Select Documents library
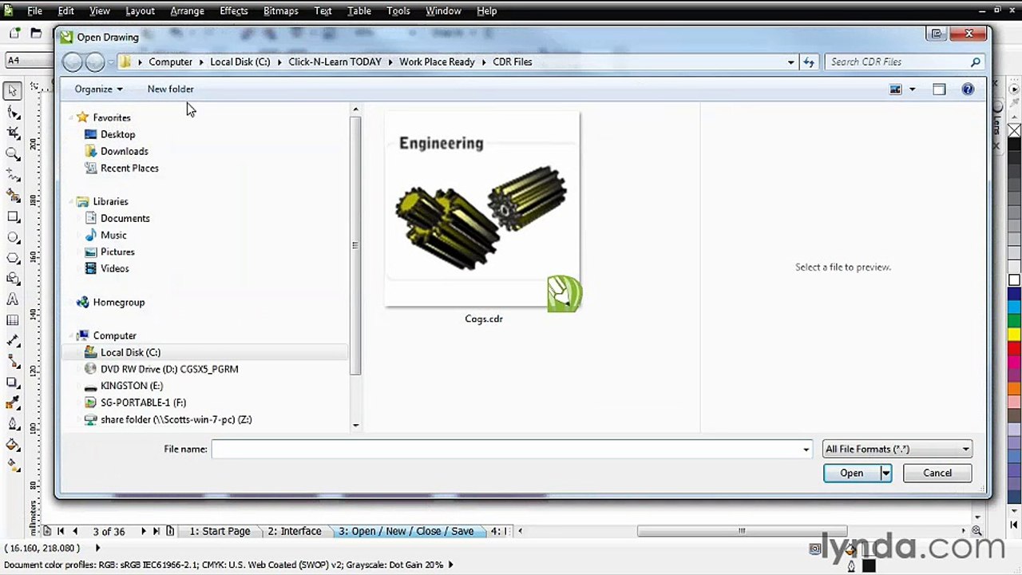This screenshot has height=575, width=1022. pyautogui.click(x=125, y=218)
